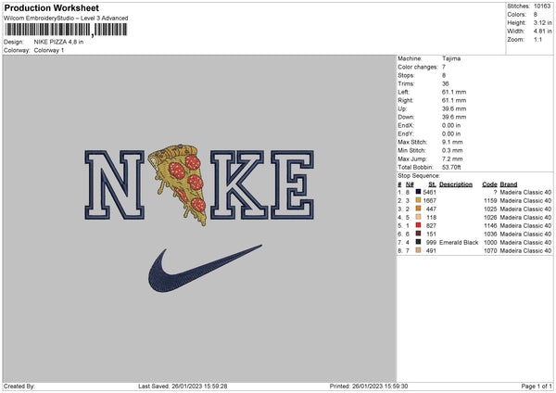Click the letter K in the embroidery design
556x393 pixels.
click(x=239, y=184)
